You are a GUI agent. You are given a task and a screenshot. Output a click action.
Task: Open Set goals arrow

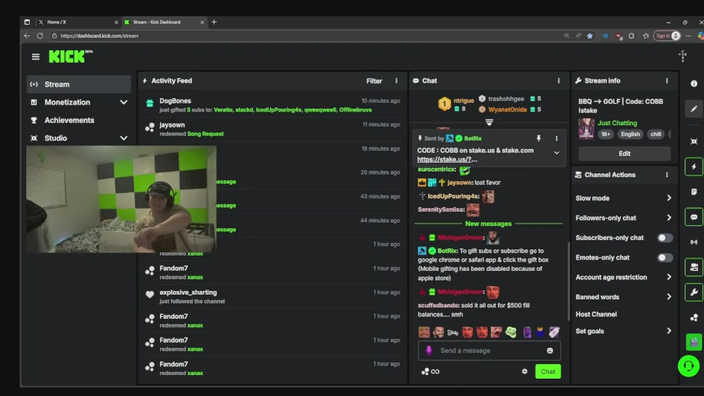tap(669, 331)
